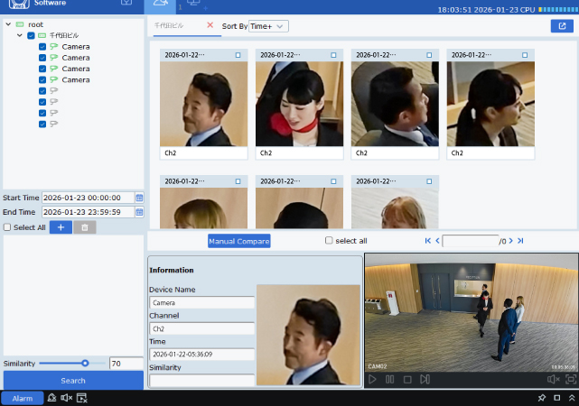This screenshot has width=579, height=406.
Task: Open Start Time calendar picker
Action: (x=139, y=198)
